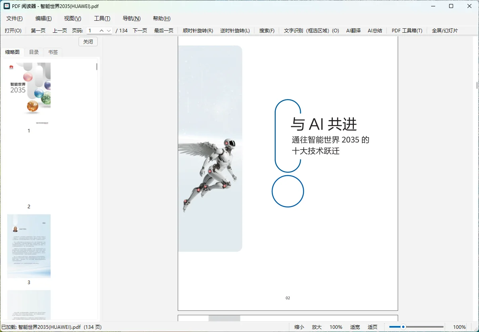This screenshot has width=479, height=332.
Task: Select page 3 thumbnail
Action: [x=29, y=246]
